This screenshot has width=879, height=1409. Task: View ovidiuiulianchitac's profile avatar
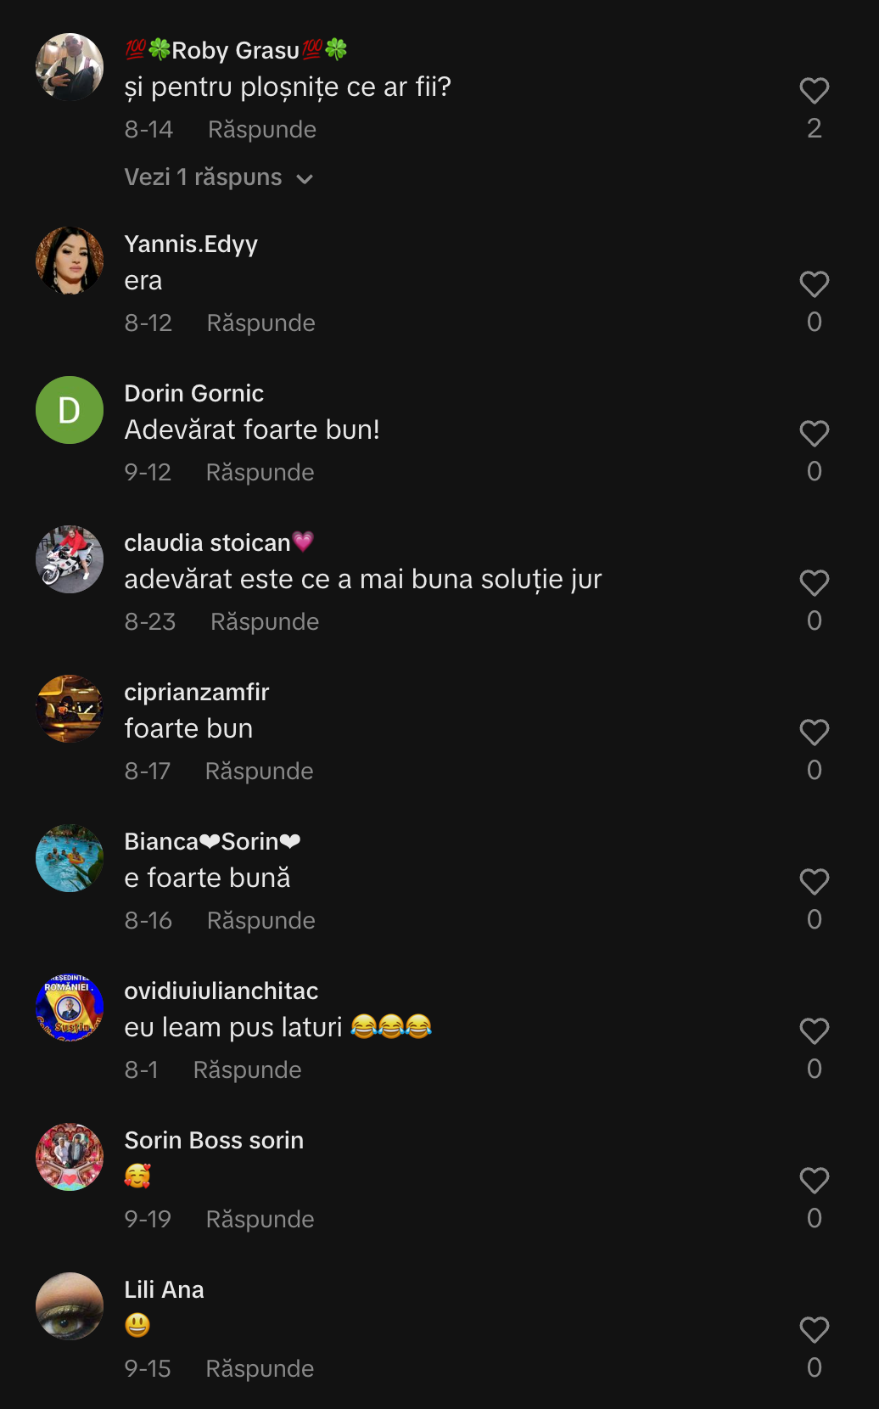[x=70, y=1008]
